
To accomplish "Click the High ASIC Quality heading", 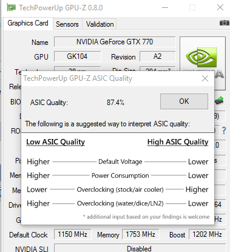I will 178,142.
